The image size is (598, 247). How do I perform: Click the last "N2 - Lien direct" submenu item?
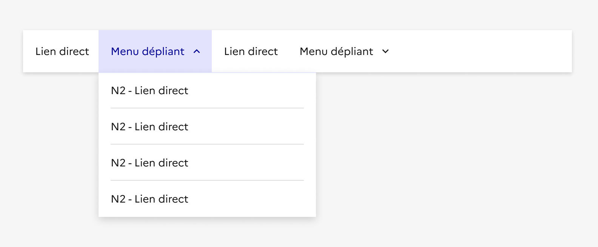pos(149,199)
